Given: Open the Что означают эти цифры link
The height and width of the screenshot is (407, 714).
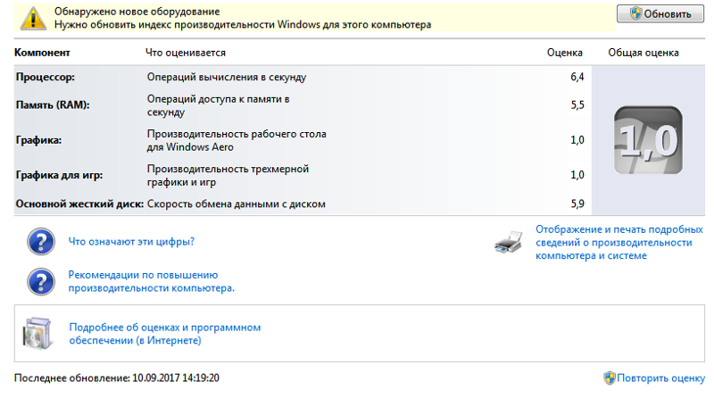Looking at the screenshot, I should pyautogui.click(x=131, y=241).
